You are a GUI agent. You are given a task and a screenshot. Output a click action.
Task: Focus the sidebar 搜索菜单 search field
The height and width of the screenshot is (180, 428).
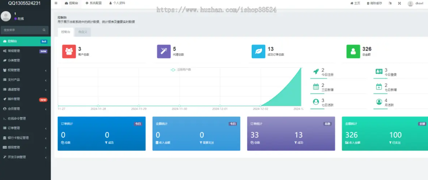[25, 30]
